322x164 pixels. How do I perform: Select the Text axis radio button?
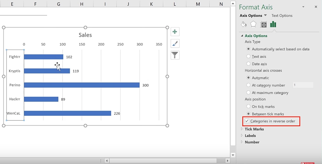[249, 57]
